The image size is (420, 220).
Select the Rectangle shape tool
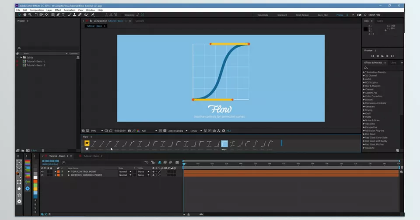coord(53,15)
